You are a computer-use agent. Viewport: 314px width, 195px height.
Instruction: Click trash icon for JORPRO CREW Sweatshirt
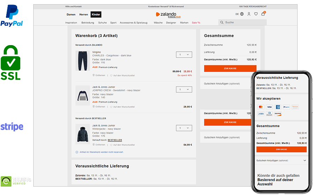coord(93,107)
